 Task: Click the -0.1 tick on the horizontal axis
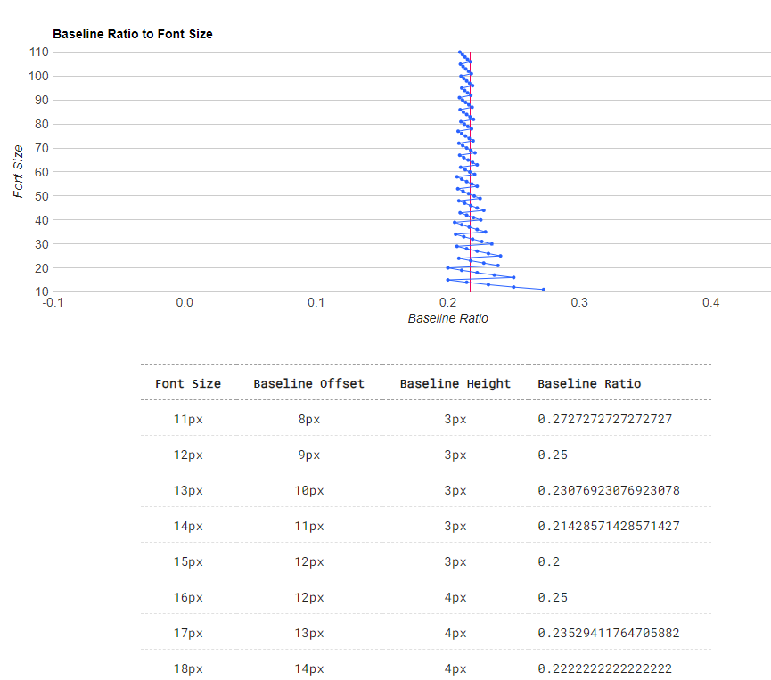[x=54, y=303]
